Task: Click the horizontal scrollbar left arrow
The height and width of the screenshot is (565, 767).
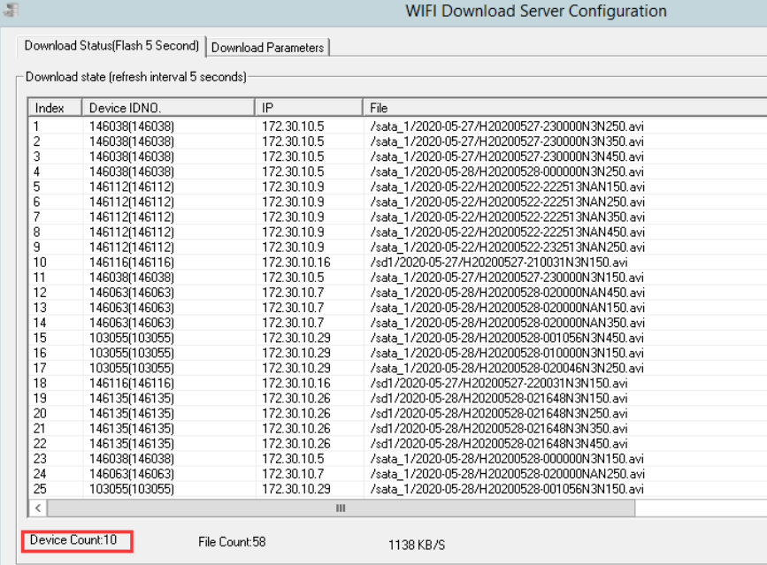Action: coord(38,508)
